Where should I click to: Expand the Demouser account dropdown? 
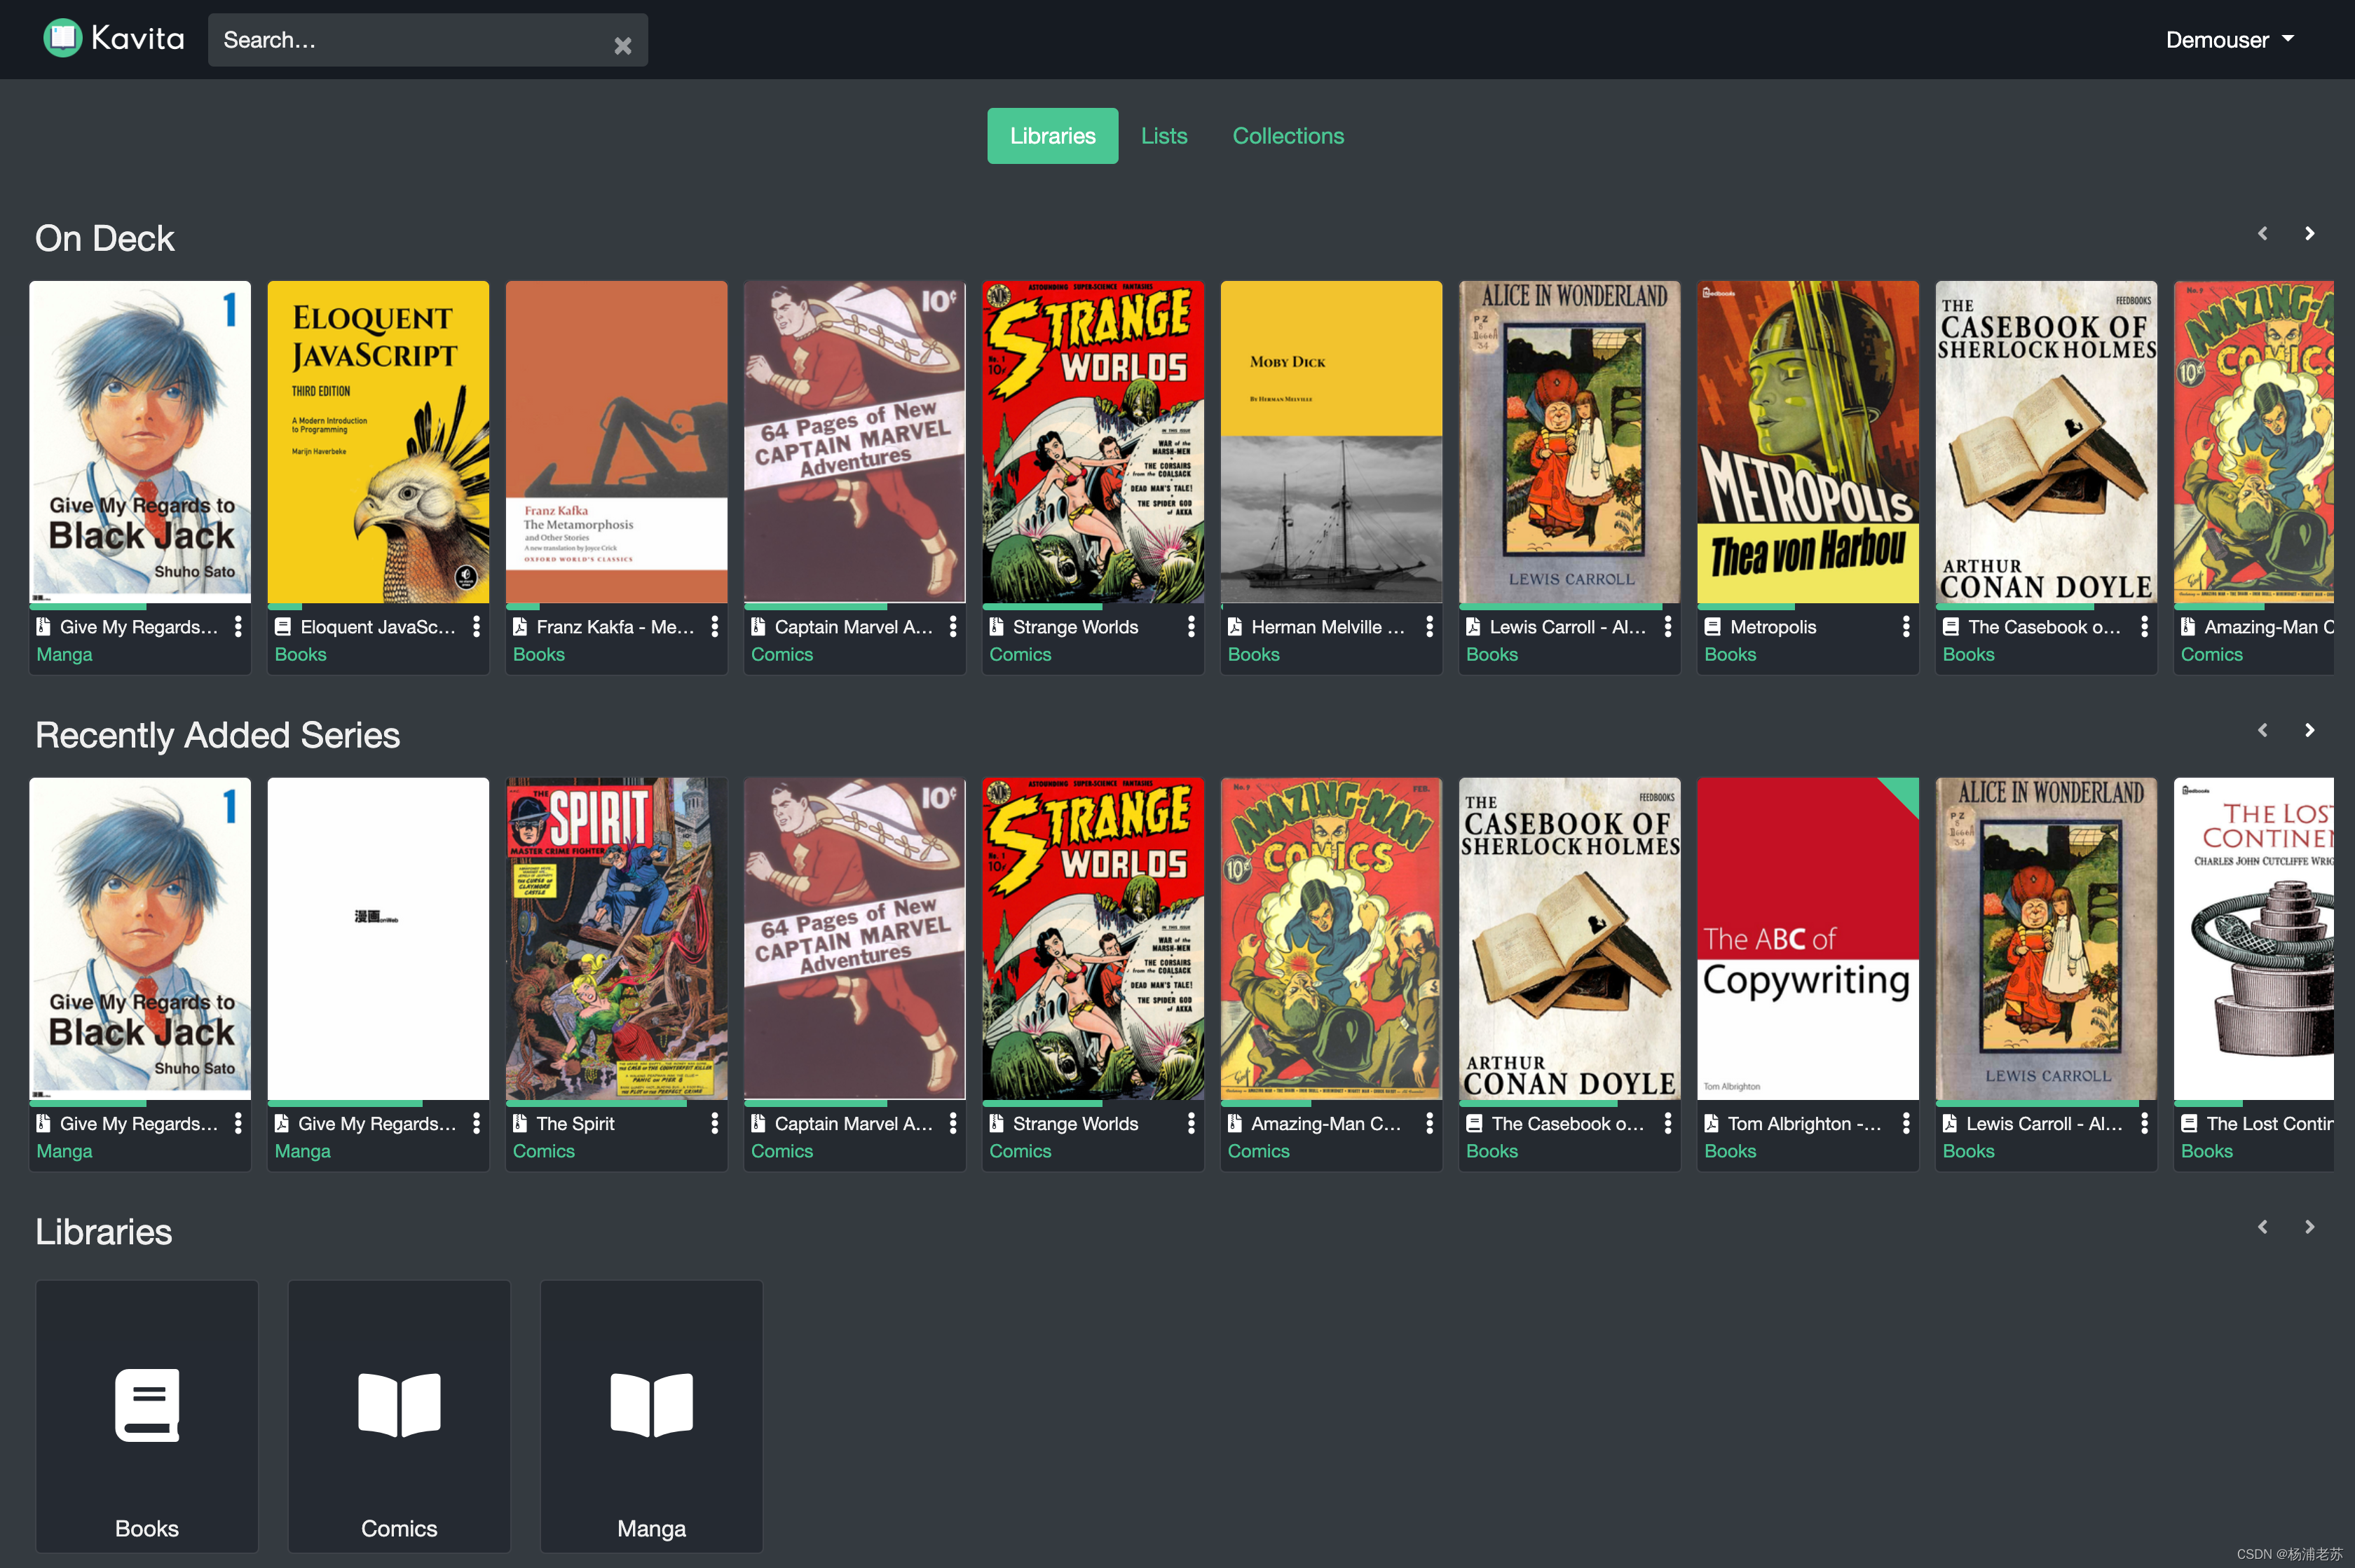click(2229, 40)
